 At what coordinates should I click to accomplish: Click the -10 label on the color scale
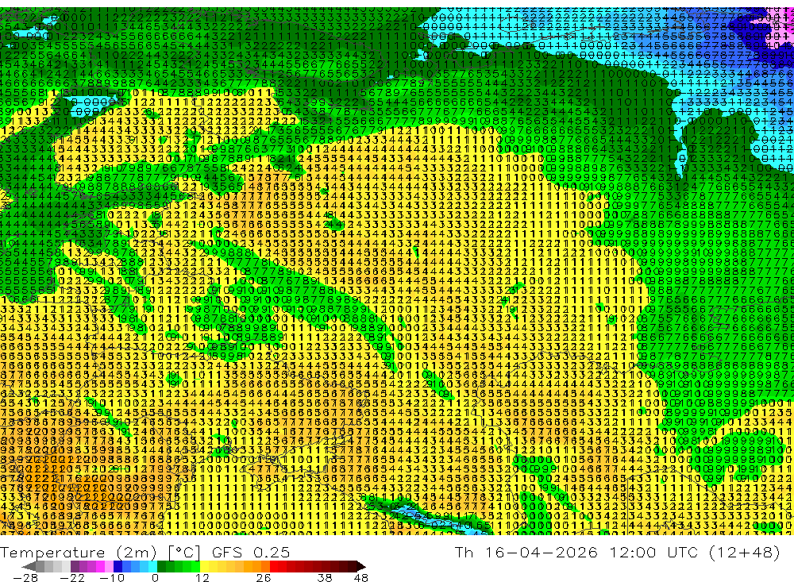[111, 577]
